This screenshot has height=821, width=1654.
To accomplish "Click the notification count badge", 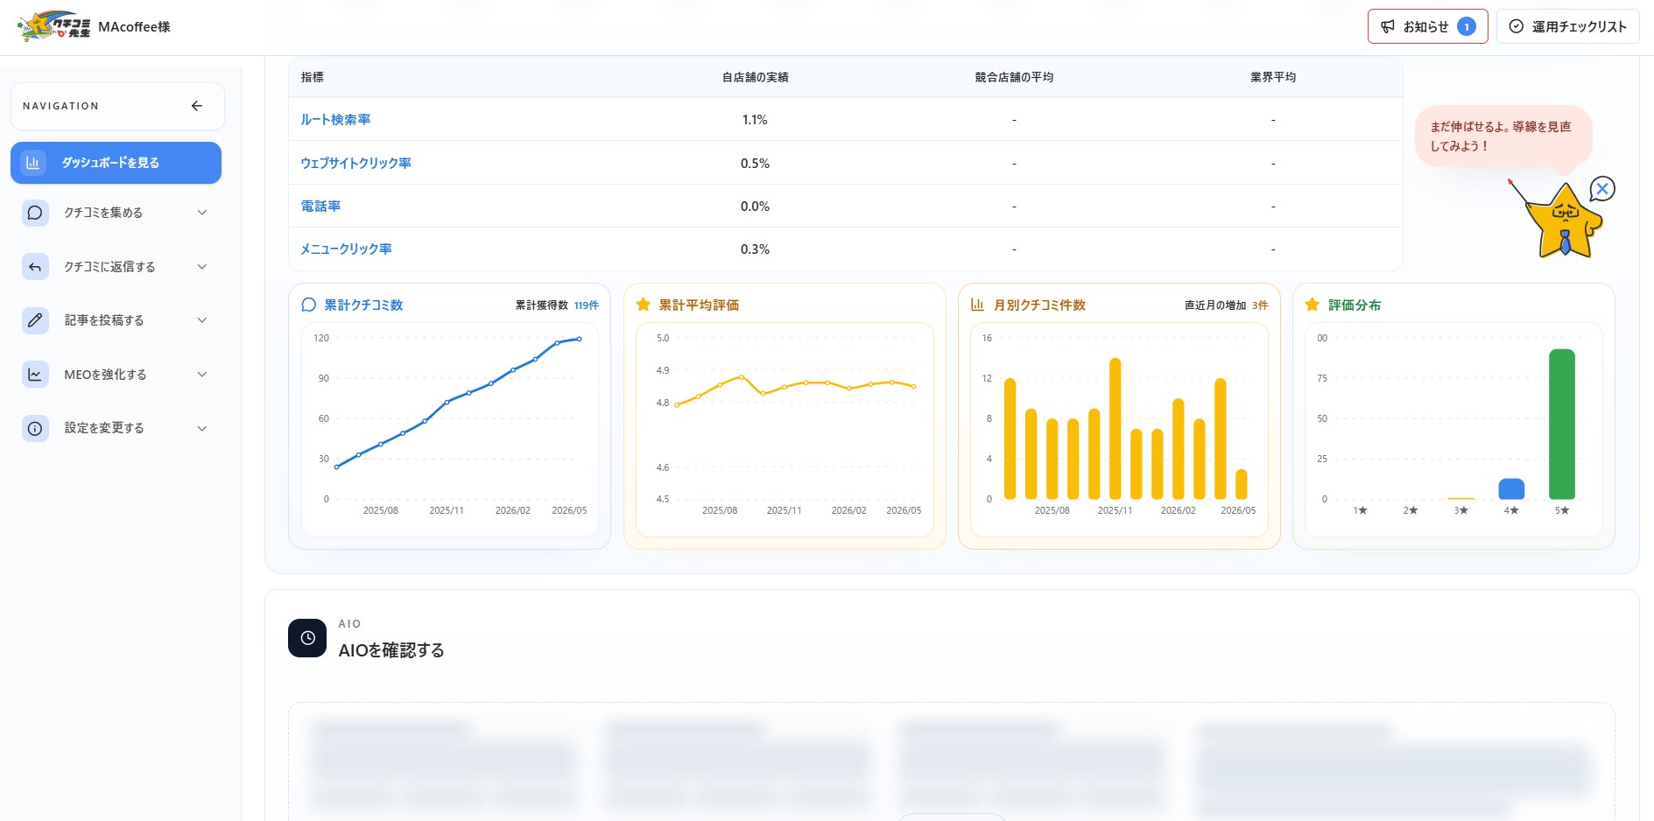I will coord(1467,26).
